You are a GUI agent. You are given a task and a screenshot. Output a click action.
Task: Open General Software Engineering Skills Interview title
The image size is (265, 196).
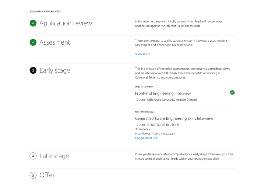[x=174, y=118]
